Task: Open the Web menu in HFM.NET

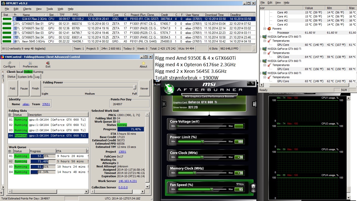Action: 60,9
